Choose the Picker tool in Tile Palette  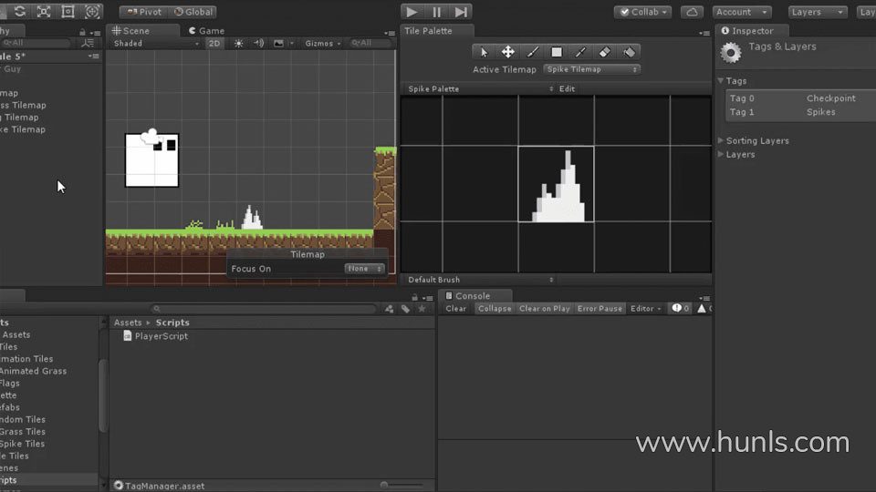click(580, 52)
